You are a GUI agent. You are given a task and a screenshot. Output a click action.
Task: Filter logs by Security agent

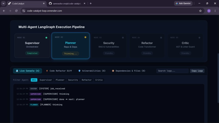(x=73, y=80)
